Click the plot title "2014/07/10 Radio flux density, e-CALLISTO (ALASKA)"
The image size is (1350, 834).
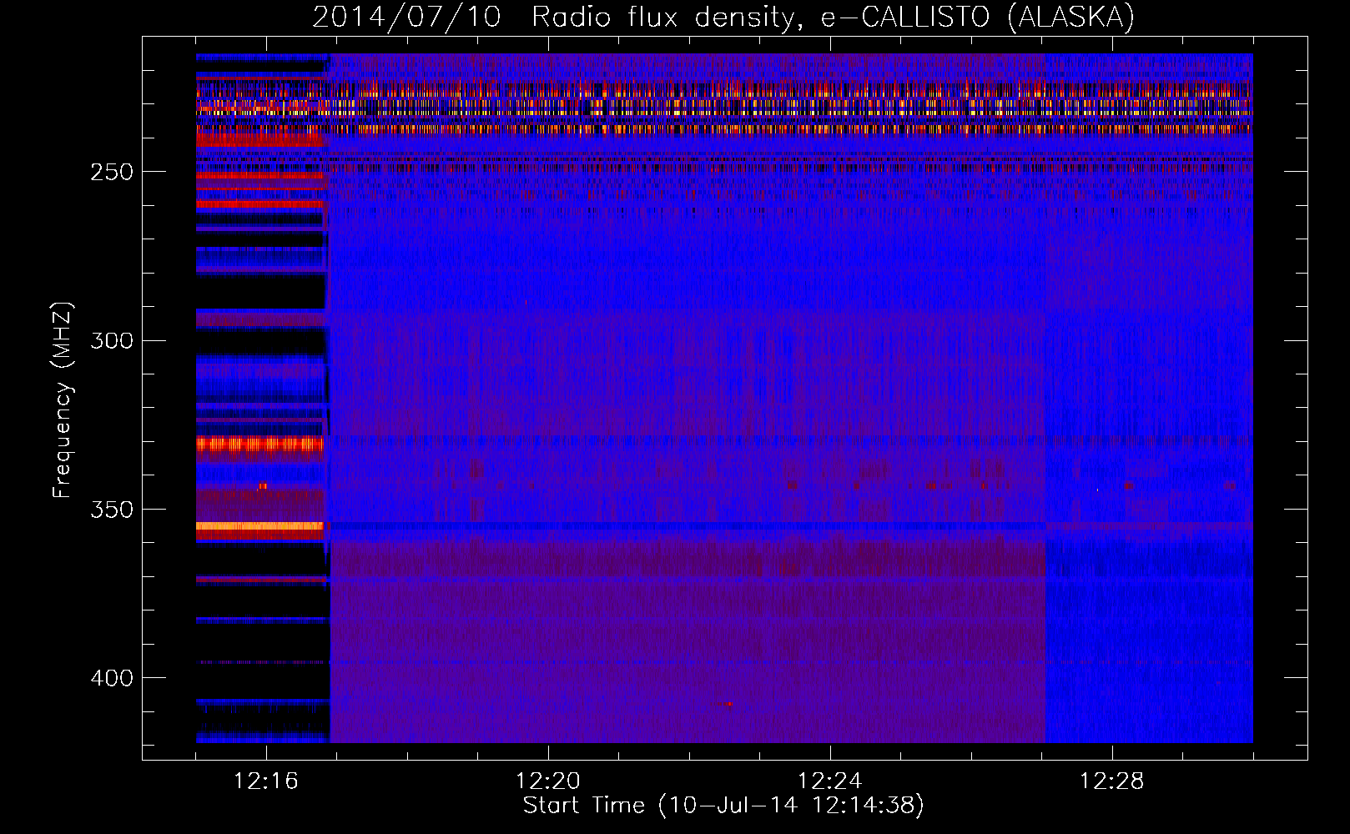(723, 16)
